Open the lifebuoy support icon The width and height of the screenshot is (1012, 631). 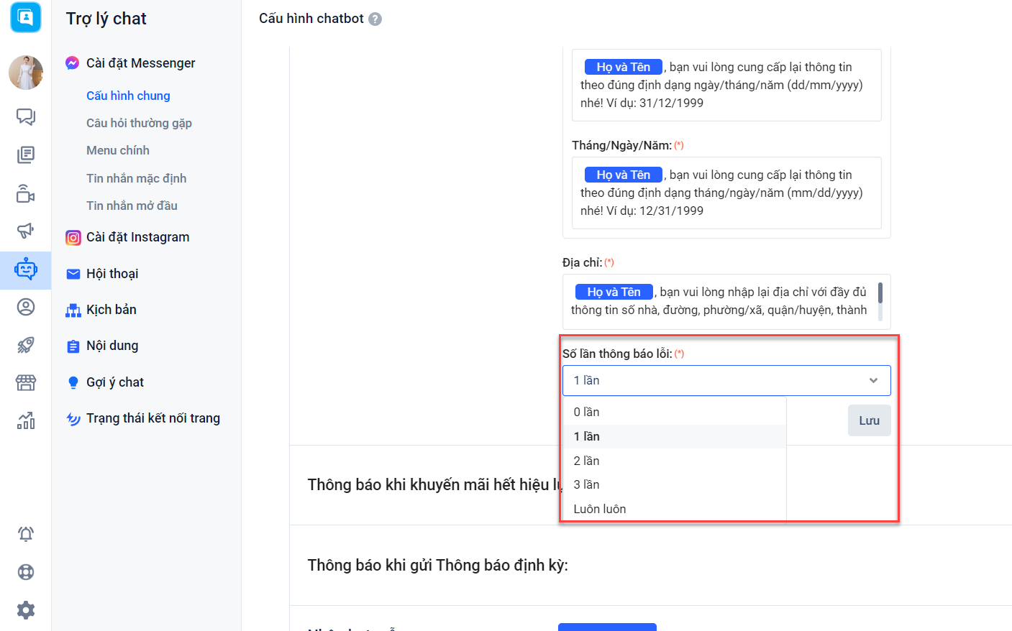click(26, 572)
